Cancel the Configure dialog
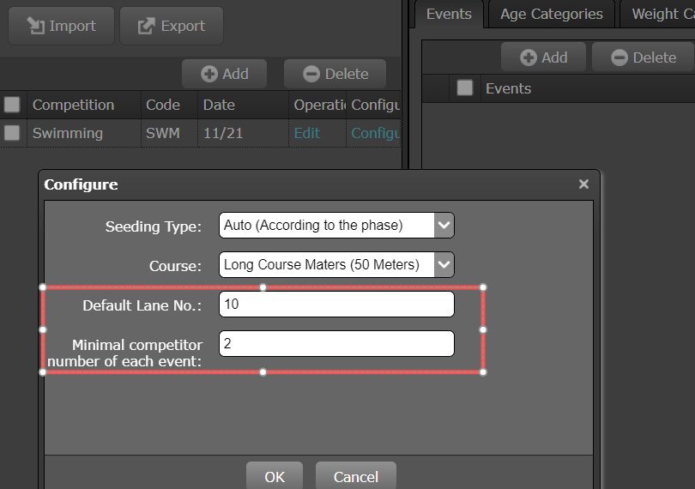Image resolution: width=695 pixels, height=489 pixels. coord(355,476)
